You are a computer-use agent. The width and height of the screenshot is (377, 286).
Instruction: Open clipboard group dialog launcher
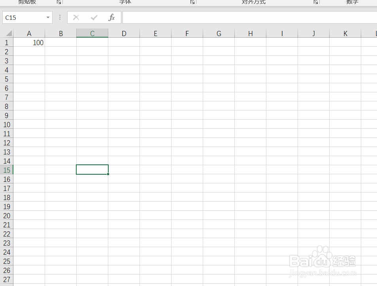(x=59, y=2)
